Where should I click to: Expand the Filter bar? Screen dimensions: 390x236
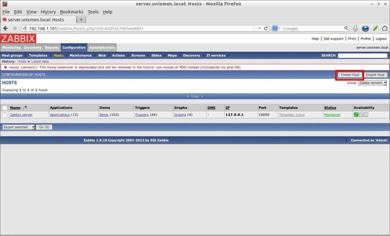(x=195, y=96)
